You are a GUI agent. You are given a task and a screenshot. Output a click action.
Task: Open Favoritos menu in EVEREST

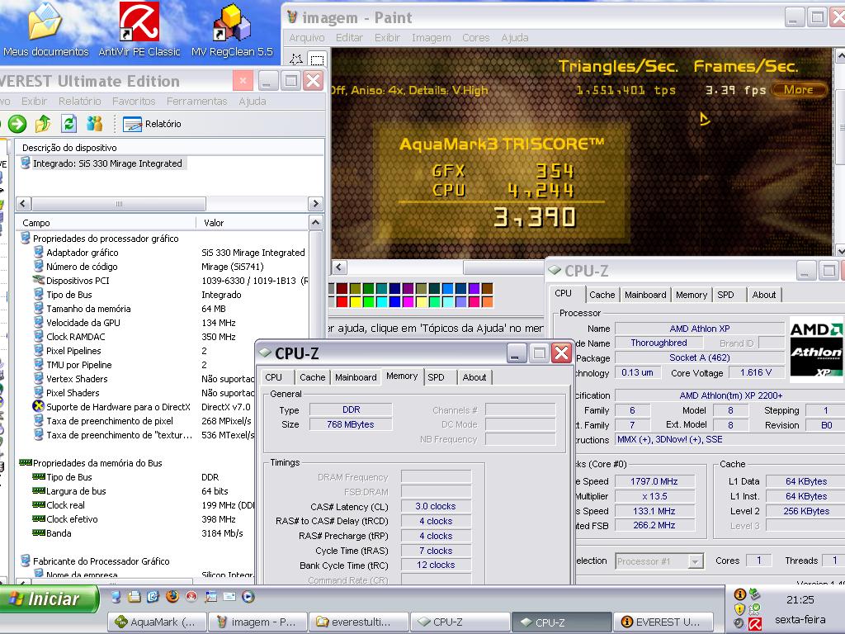pyautogui.click(x=134, y=102)
